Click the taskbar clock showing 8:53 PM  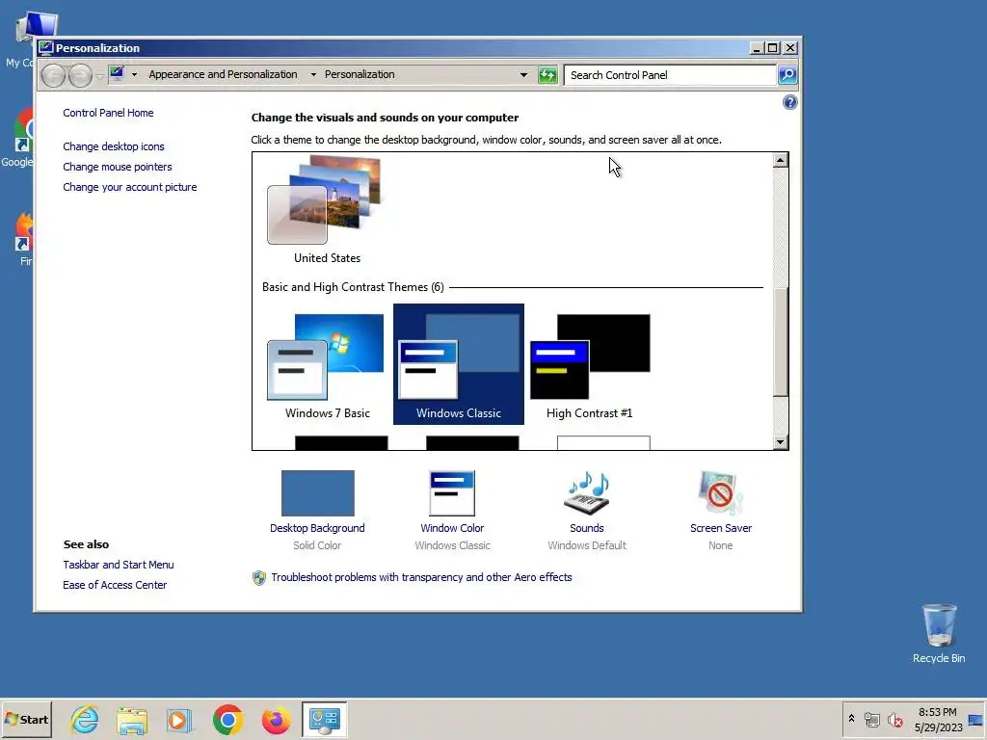[x=937, y=719]
